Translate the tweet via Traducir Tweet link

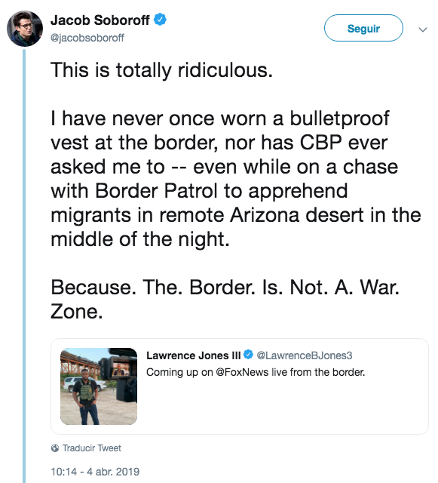[x=92, y=448]
